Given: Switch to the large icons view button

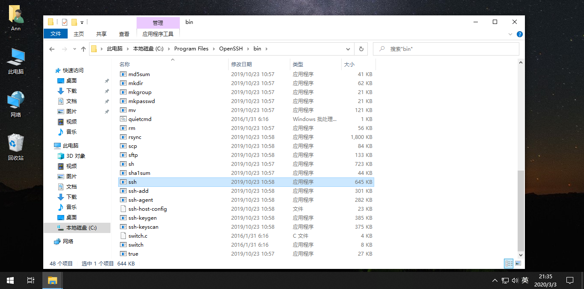Looking at the screenshot, I should (518, 264).
